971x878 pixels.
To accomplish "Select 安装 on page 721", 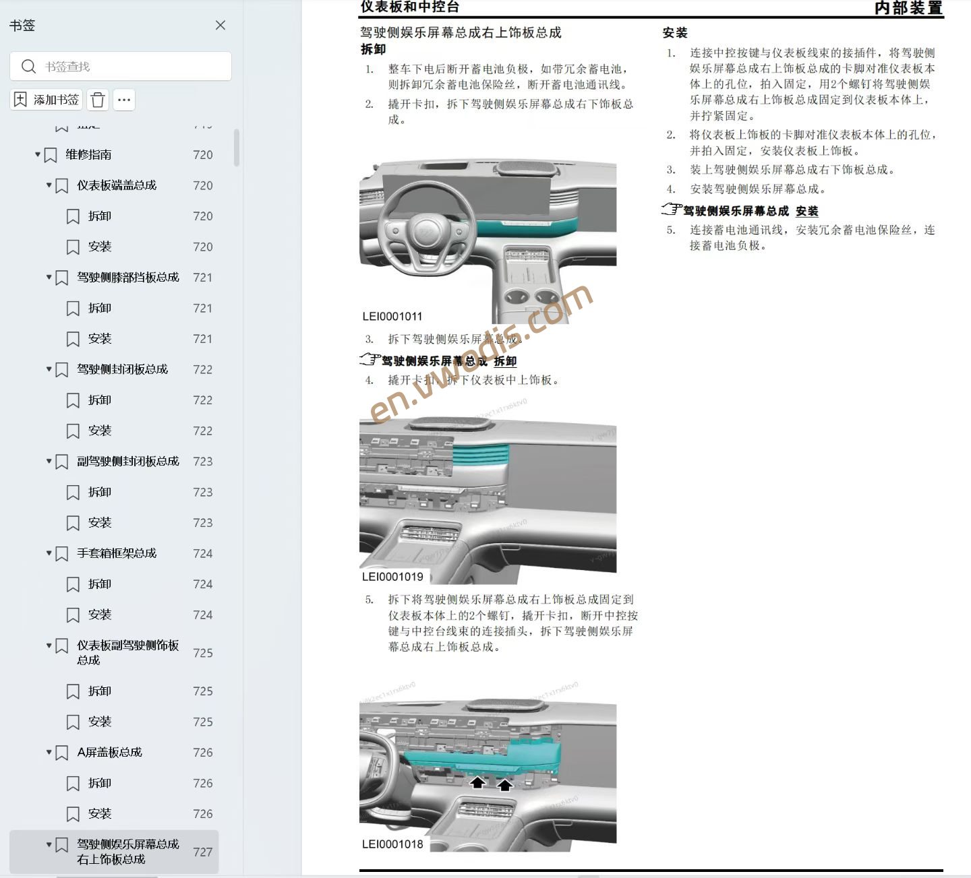I will (100, 338).
